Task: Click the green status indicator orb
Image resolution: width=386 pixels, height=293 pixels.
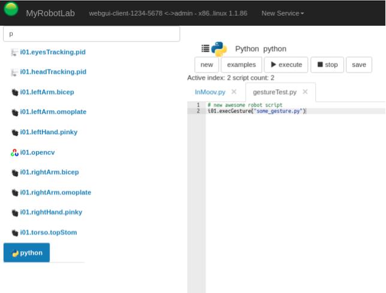Action: (11, 9)
